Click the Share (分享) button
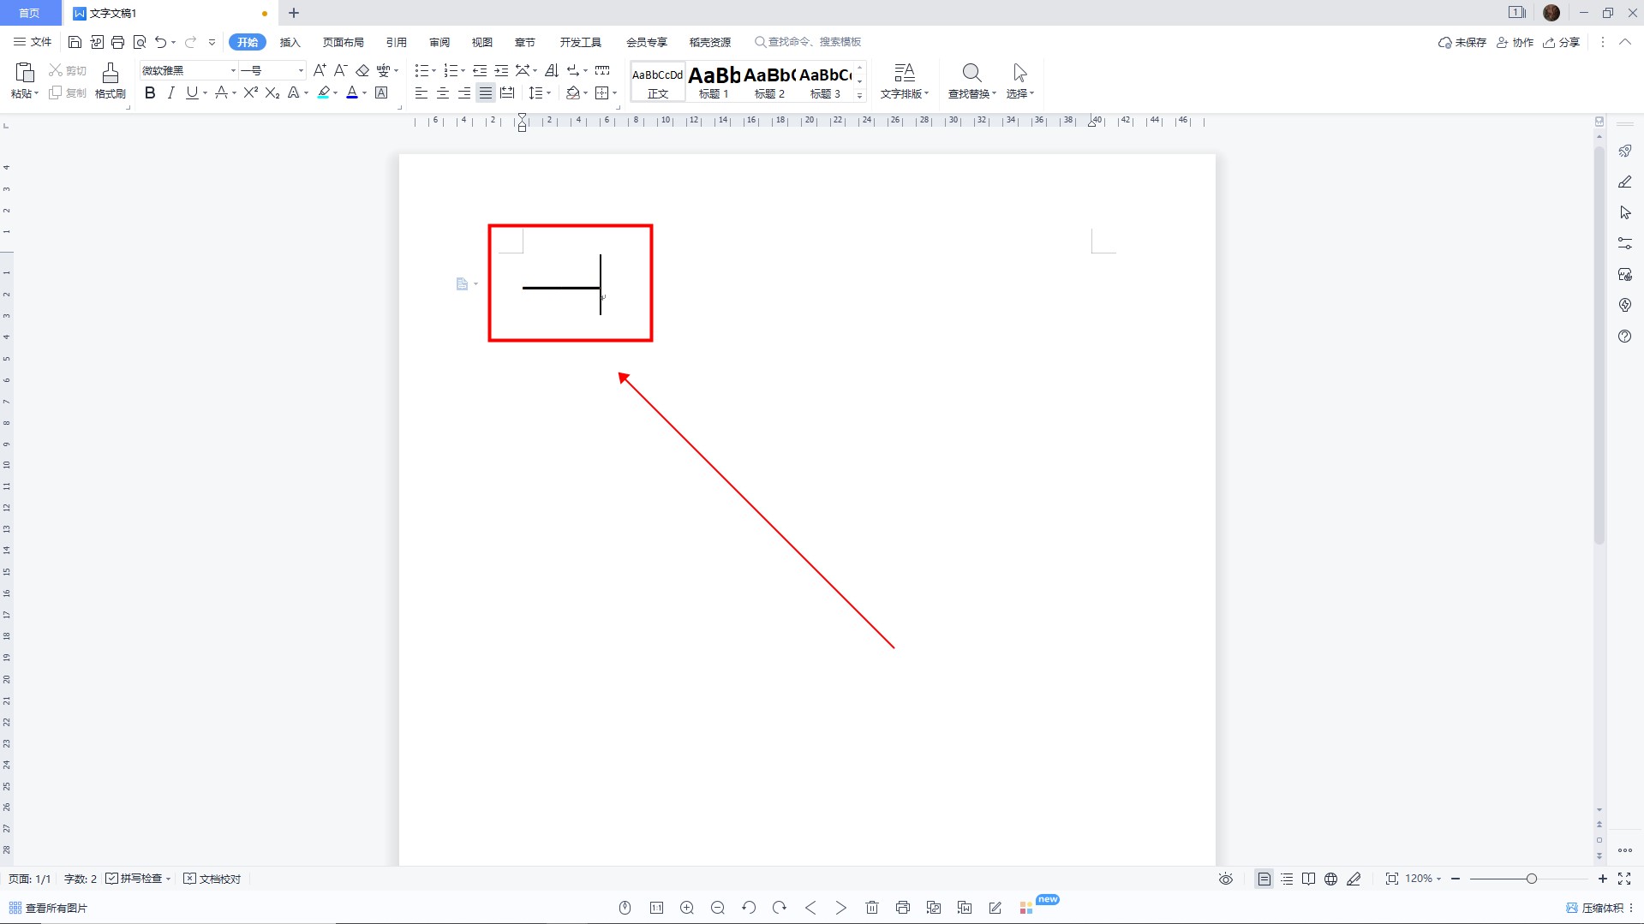This screenshot has width=1644, height=924. (x=1561, y=42)
